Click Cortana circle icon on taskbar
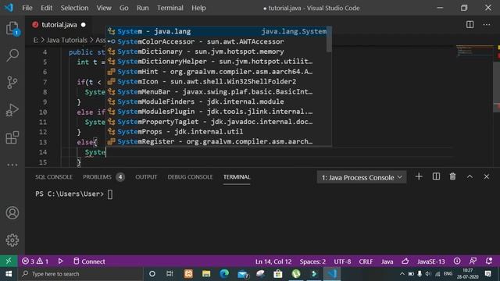This screenshot has height=281, width=500. (152, 274)
